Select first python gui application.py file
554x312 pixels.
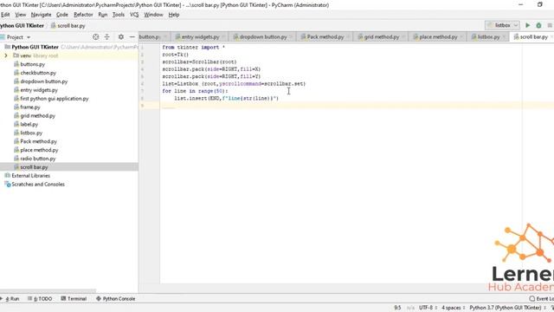pyautogui.click(x=55, y=98)
